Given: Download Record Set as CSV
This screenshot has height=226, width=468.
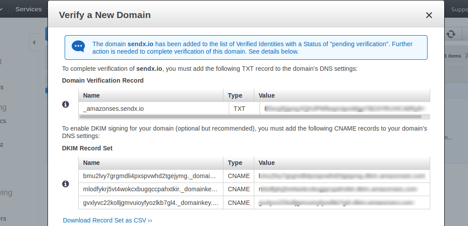Looking at the screenshot, I should click(107, 220).
